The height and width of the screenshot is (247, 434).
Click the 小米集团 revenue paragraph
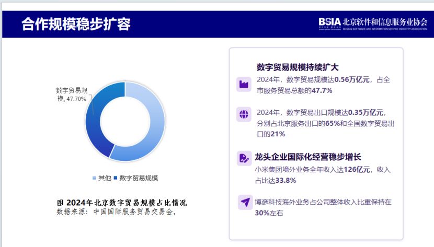click(323, 175)
